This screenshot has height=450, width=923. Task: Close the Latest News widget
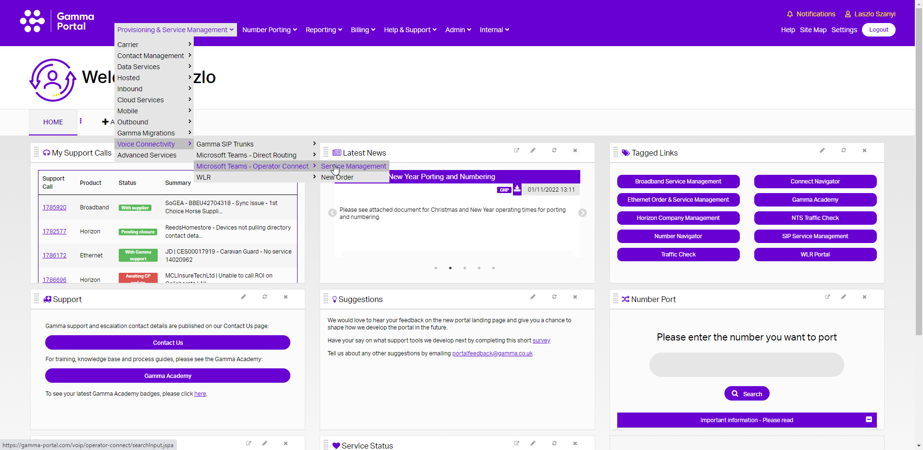(x=575, y=150)
